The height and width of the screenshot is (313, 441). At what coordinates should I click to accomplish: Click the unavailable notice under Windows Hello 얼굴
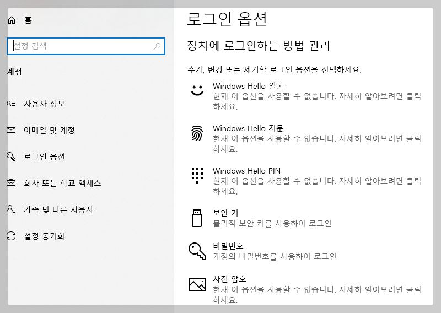click(x=317, y=101)
